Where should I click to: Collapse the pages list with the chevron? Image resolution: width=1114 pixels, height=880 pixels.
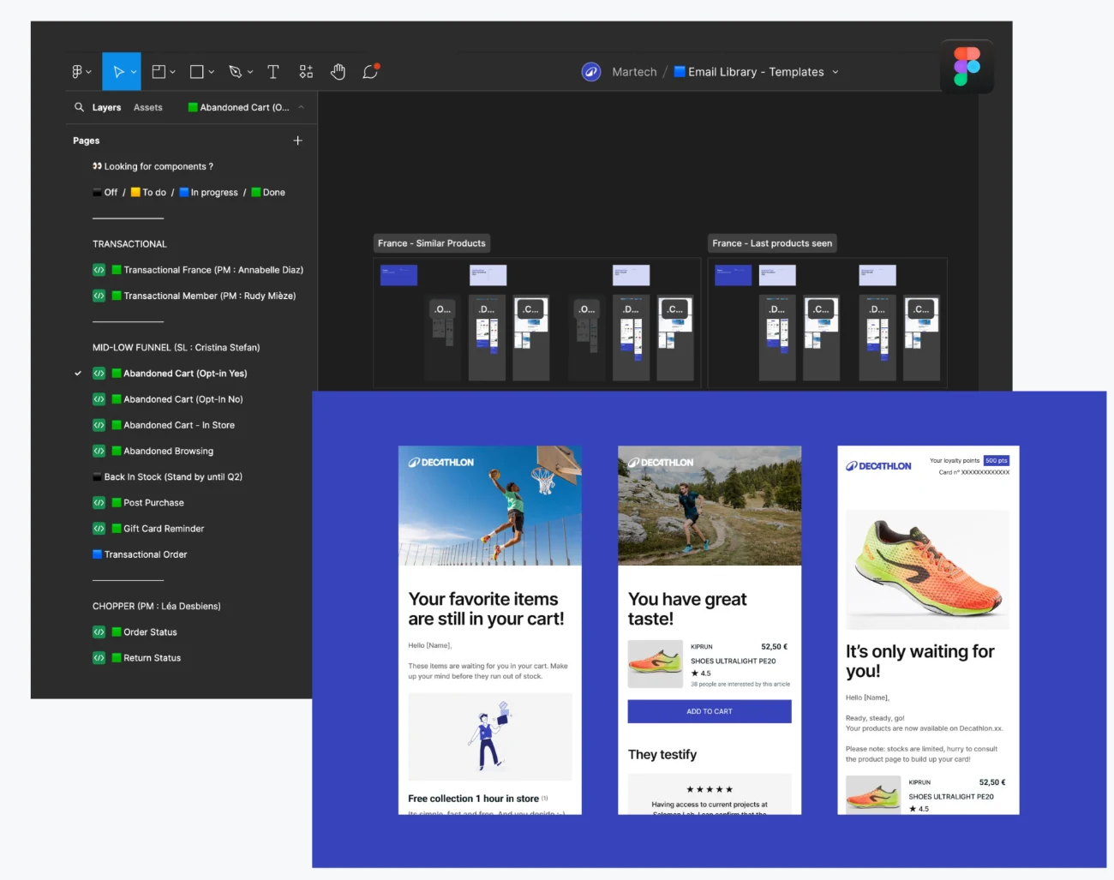click(301, 107)
